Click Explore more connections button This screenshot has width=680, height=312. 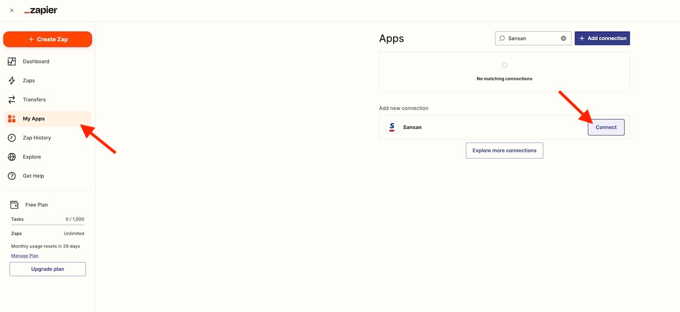504,151
